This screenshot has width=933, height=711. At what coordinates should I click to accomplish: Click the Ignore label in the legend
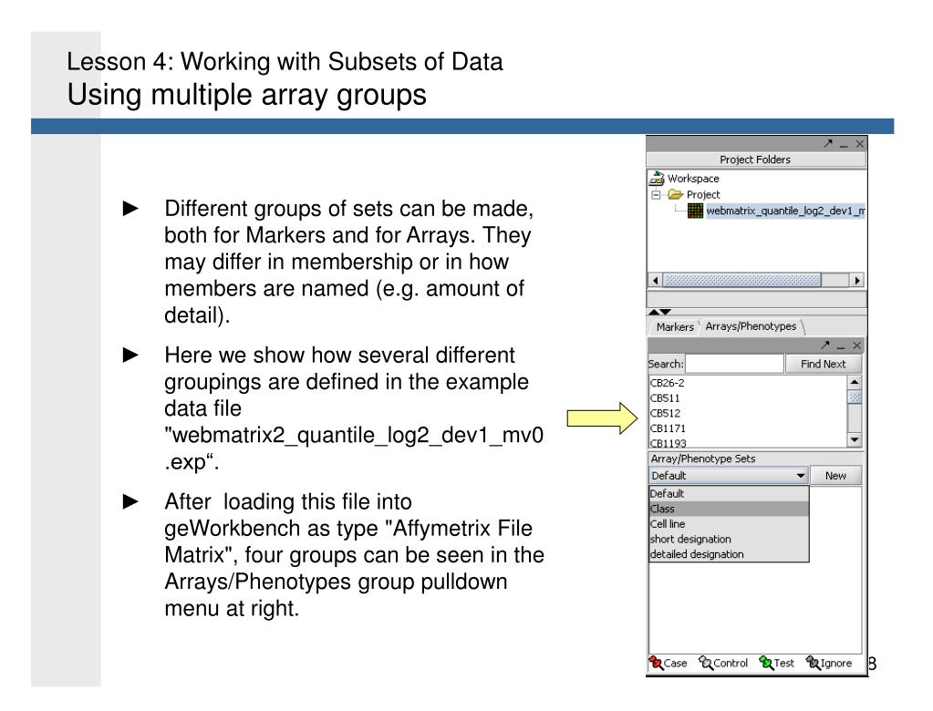pyautogui.click(x=836, y=663)
